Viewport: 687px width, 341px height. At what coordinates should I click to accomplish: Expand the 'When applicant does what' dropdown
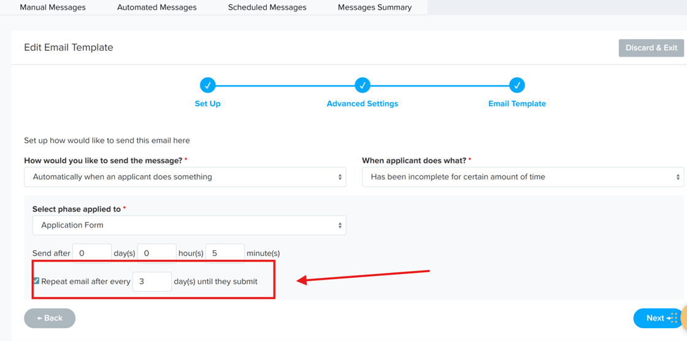523,177
